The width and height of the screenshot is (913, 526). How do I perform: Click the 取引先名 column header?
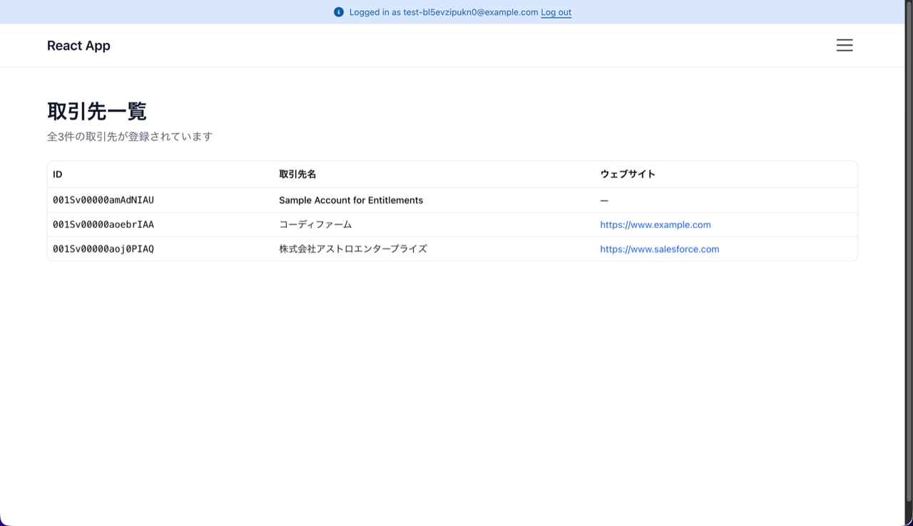coord(297,175)
